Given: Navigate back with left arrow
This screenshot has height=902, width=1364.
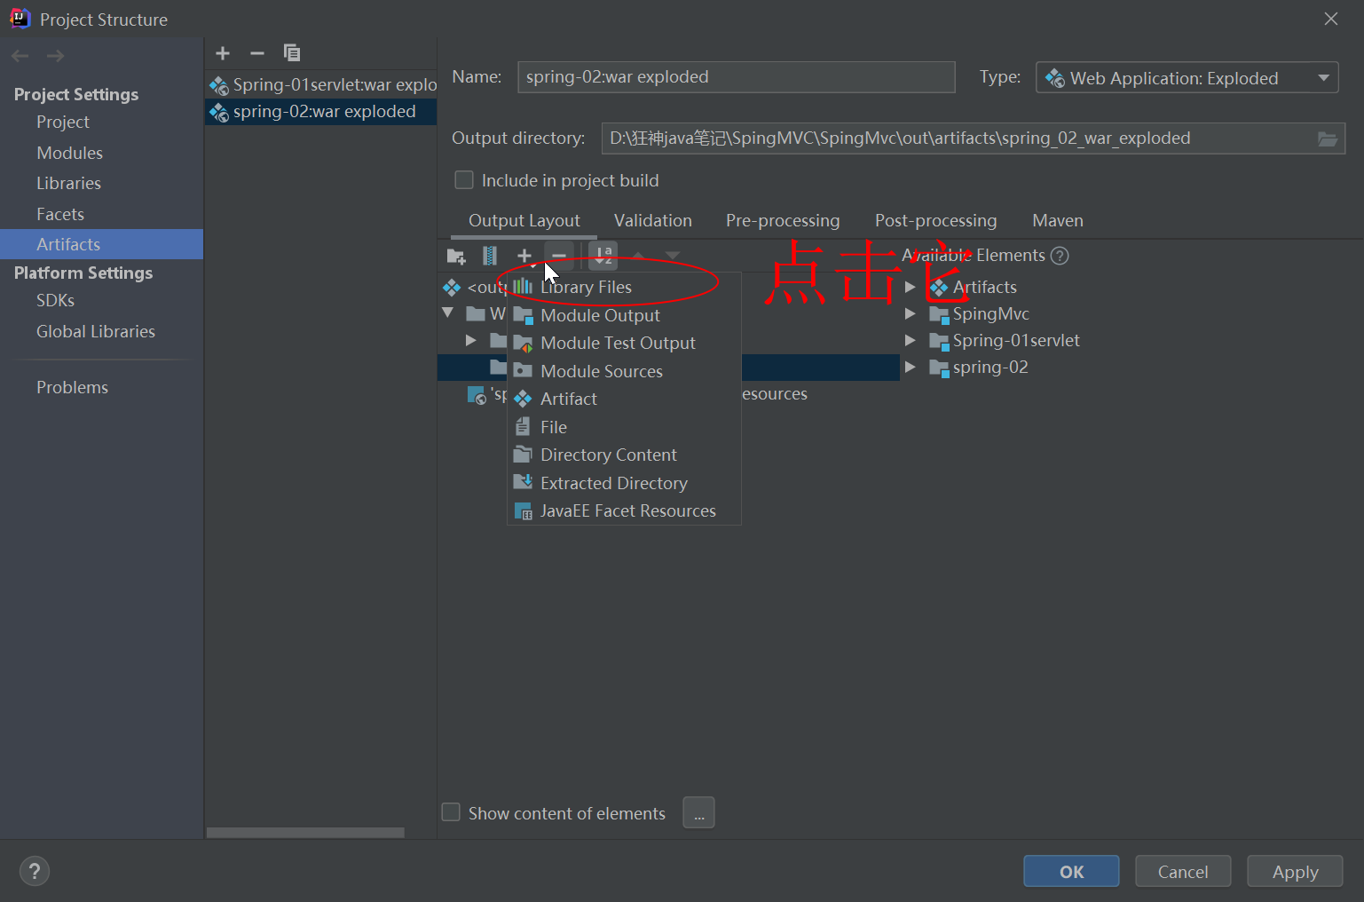Looking at the screenshot, I should click(x=20, y=56).
